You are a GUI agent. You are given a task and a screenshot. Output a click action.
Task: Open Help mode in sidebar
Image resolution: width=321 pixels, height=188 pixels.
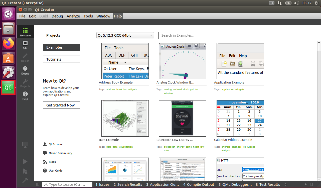(25, 96)
